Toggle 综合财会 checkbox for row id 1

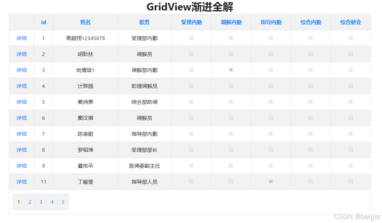click(351, 38)
